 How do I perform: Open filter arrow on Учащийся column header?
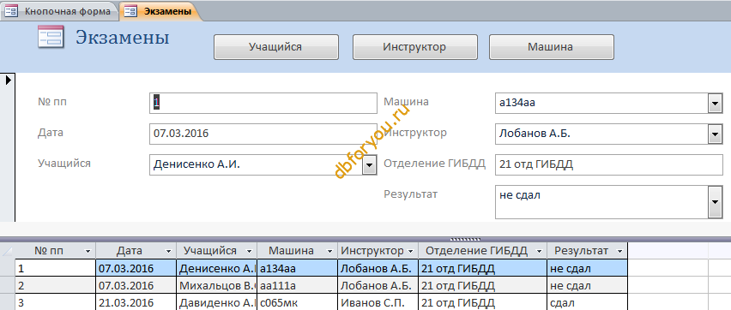point(250,252)
